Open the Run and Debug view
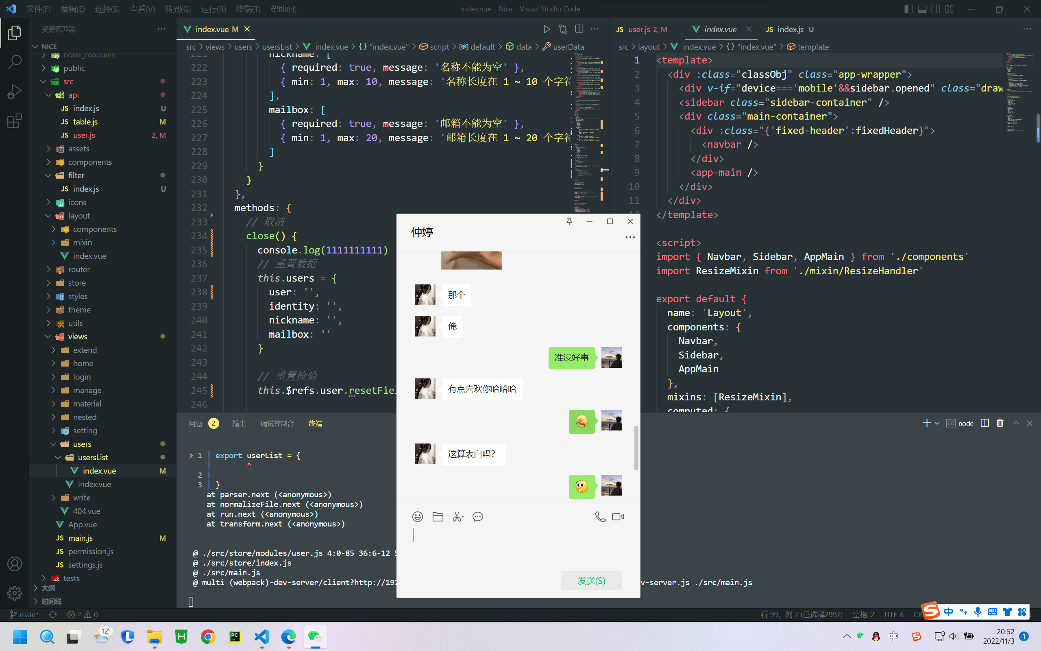Screen dimensions: 1041x651 point(15,91)
